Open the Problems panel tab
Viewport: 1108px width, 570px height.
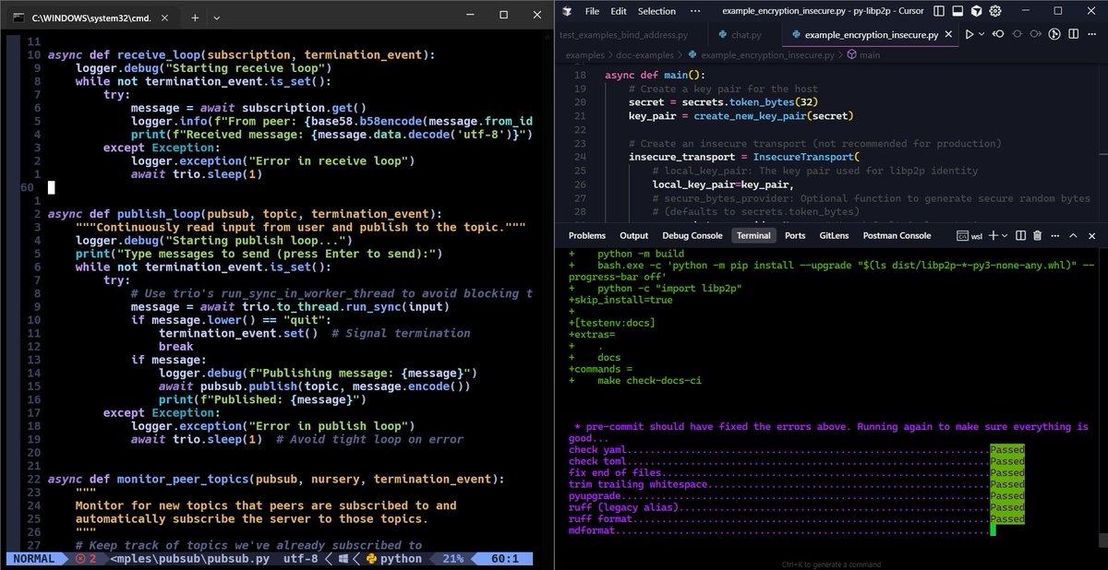point(586,235)
